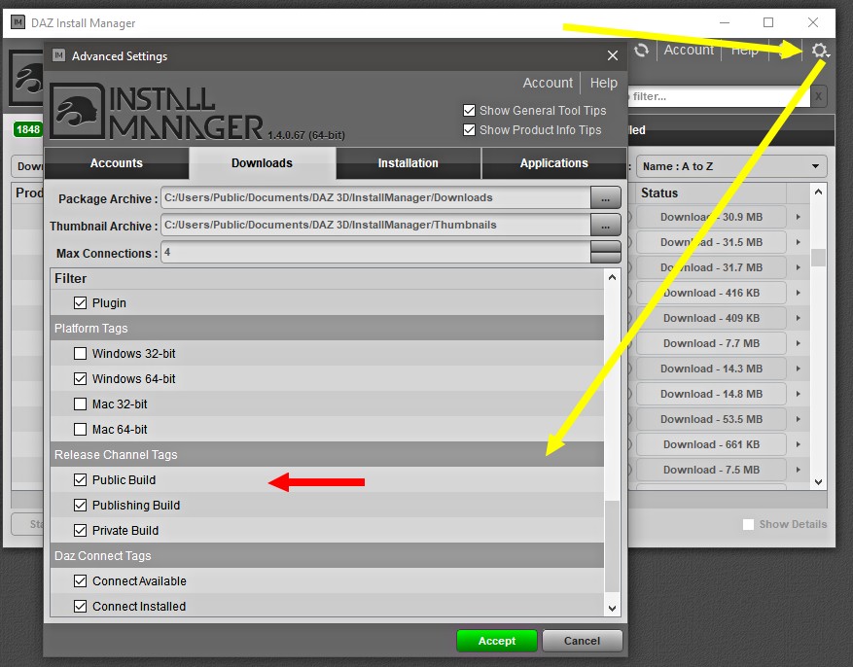Enable Windows 32-bit platform tag
The image size is (853, 667).
[80, 353]
